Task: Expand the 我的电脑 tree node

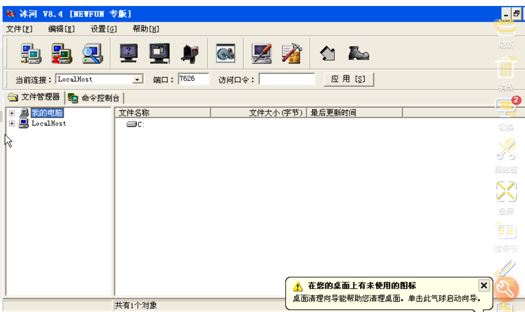Action: [x=12, y=113]
